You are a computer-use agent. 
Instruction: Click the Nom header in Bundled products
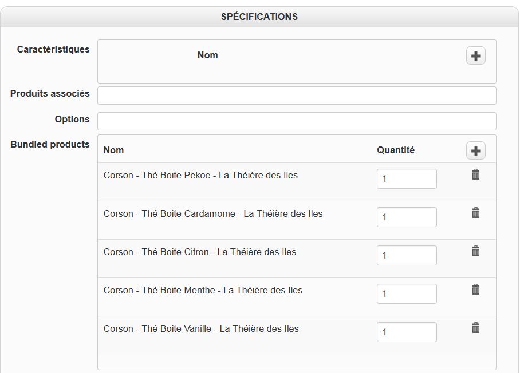coord(113,150)
